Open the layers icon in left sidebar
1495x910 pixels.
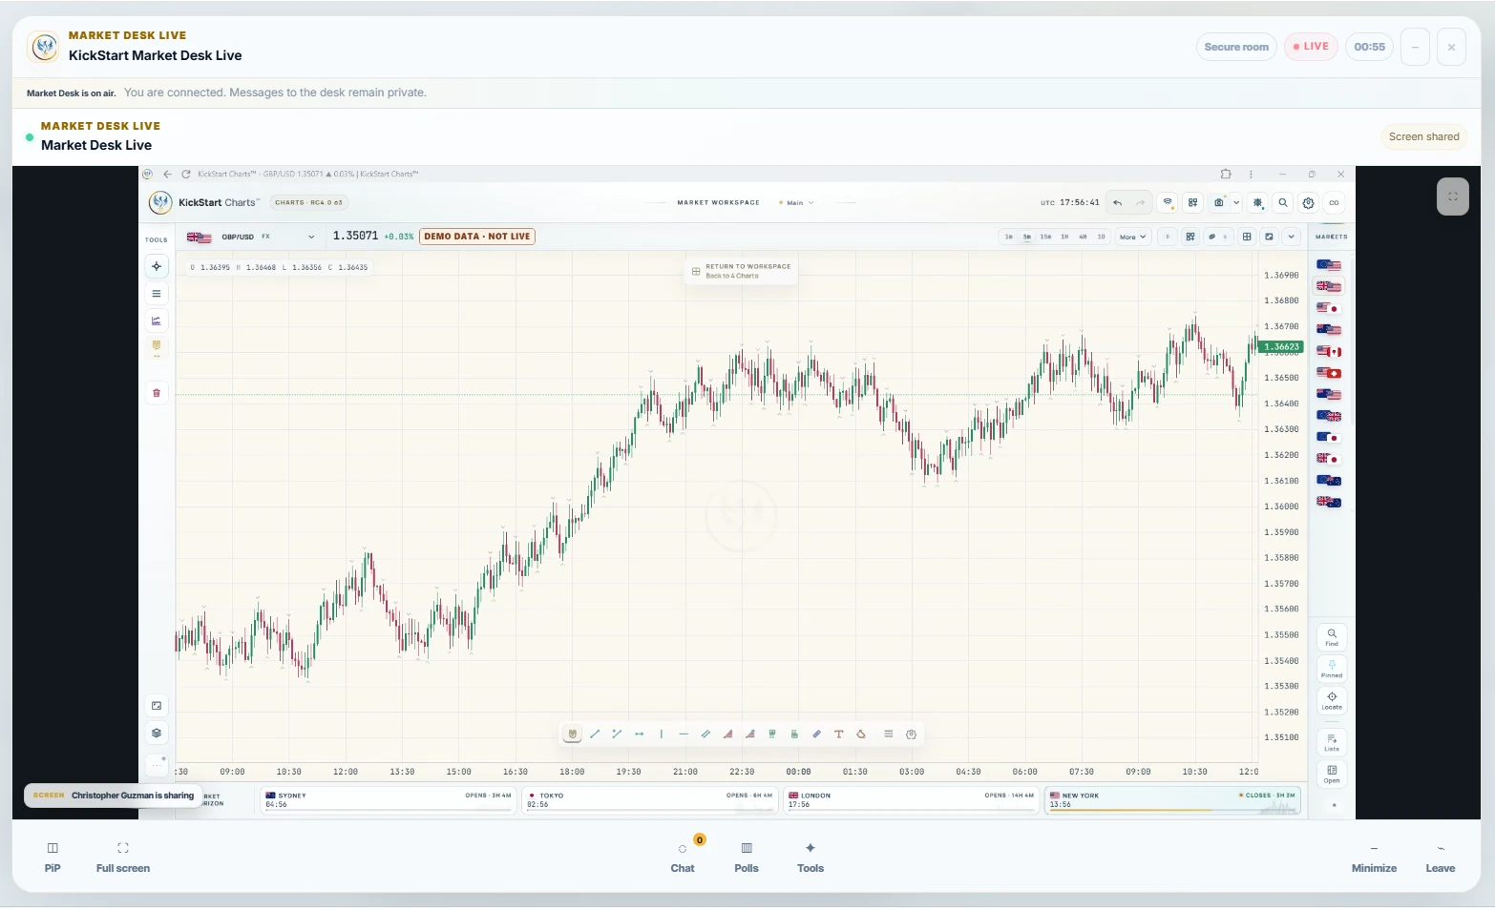pos(157,734)
